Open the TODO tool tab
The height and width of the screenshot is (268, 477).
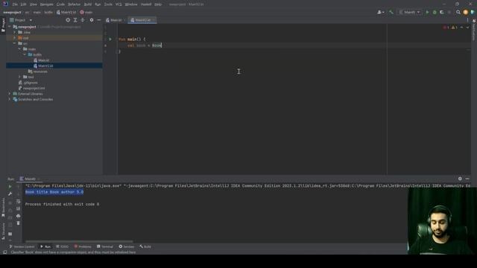[x=63, y=246]
